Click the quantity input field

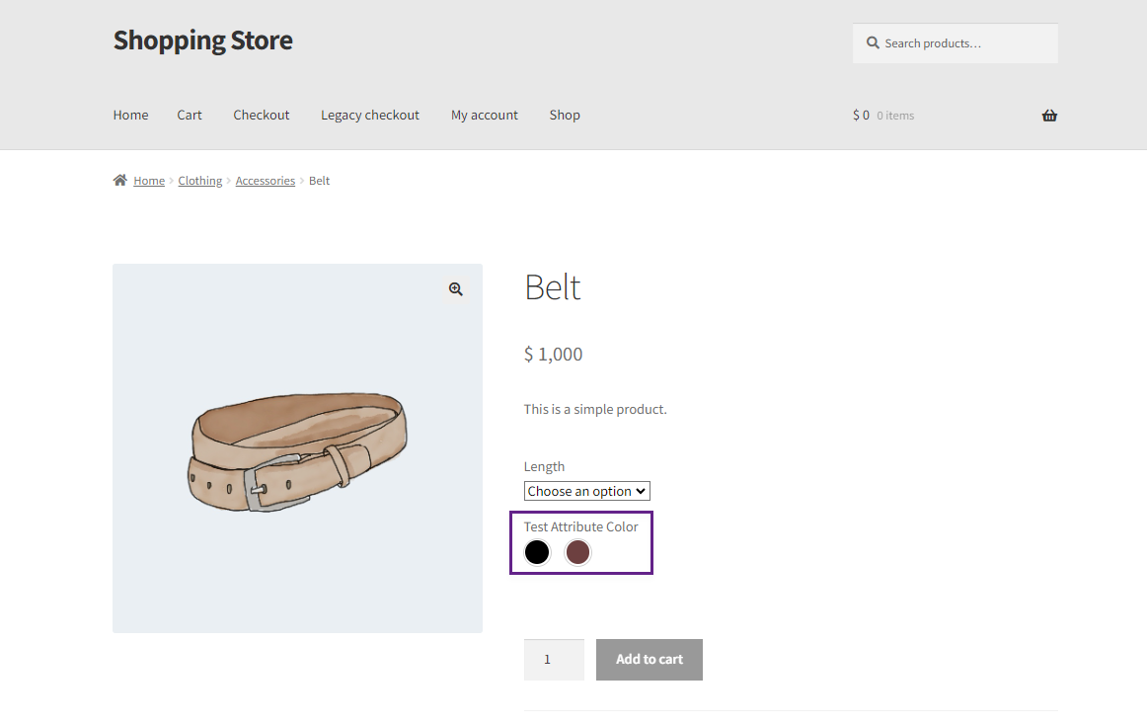pos(554,660)
